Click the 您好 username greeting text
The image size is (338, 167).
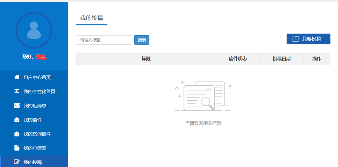(x=34, y=57)
